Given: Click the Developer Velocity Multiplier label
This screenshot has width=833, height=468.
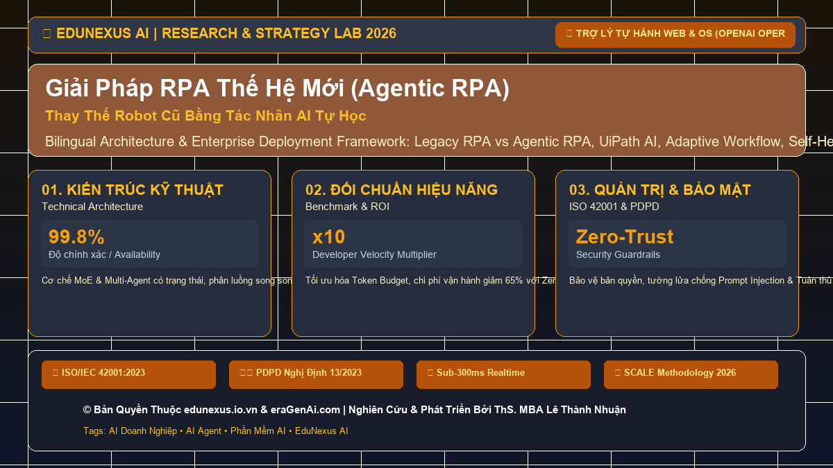Looking at the screenshot, I should point(374,254).
